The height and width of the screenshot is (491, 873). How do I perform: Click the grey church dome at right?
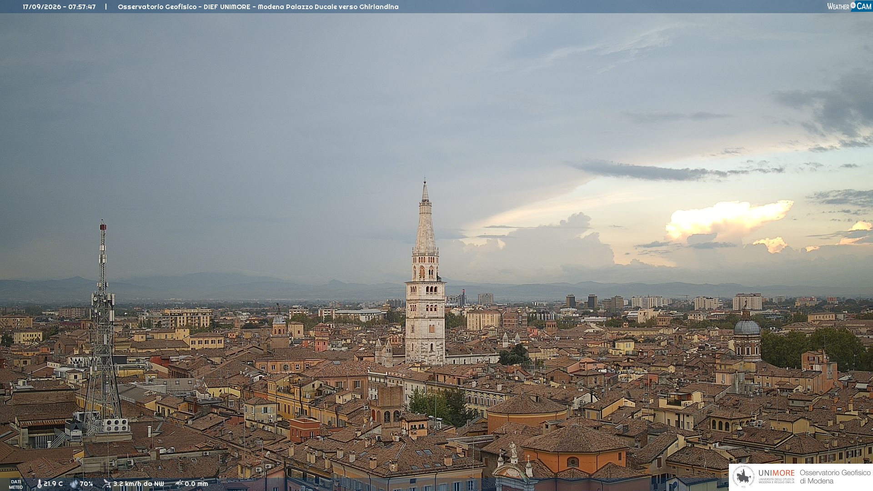coord(747,326)
